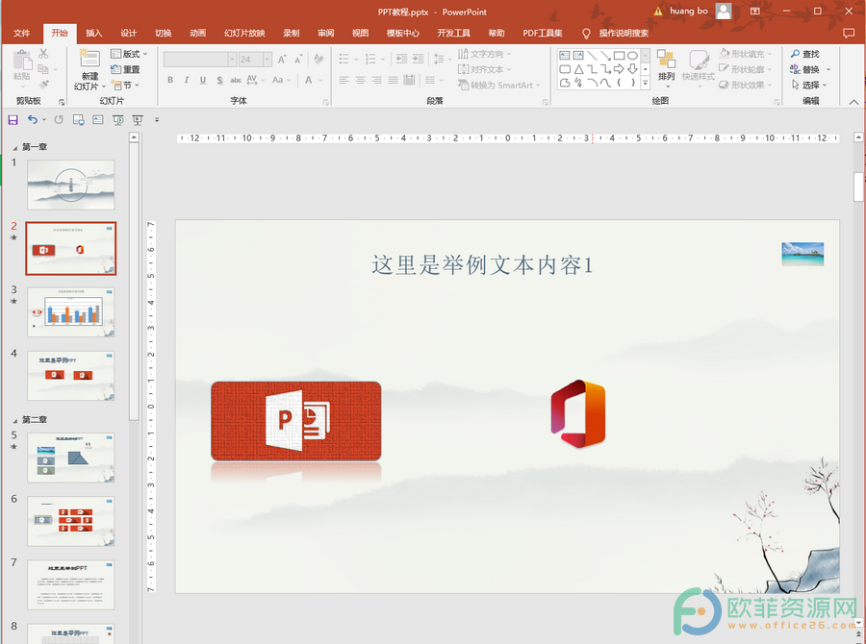Switch to the 插入 Insert tab

(x=94, y=33)
